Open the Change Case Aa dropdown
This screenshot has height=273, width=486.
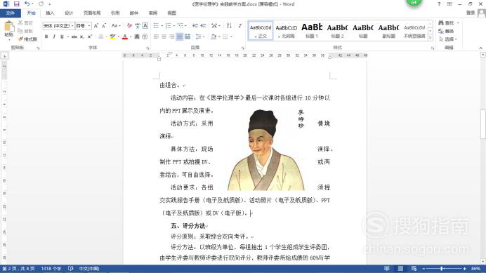tap(116, 26)
